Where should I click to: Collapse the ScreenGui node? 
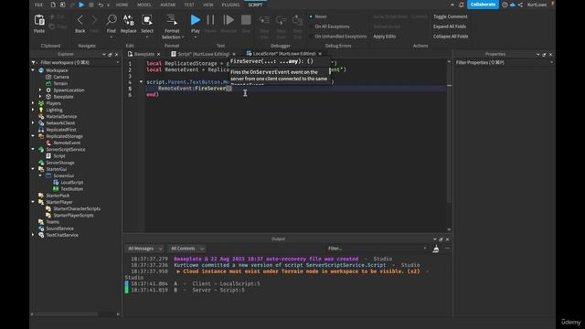[x=40, y=175]
